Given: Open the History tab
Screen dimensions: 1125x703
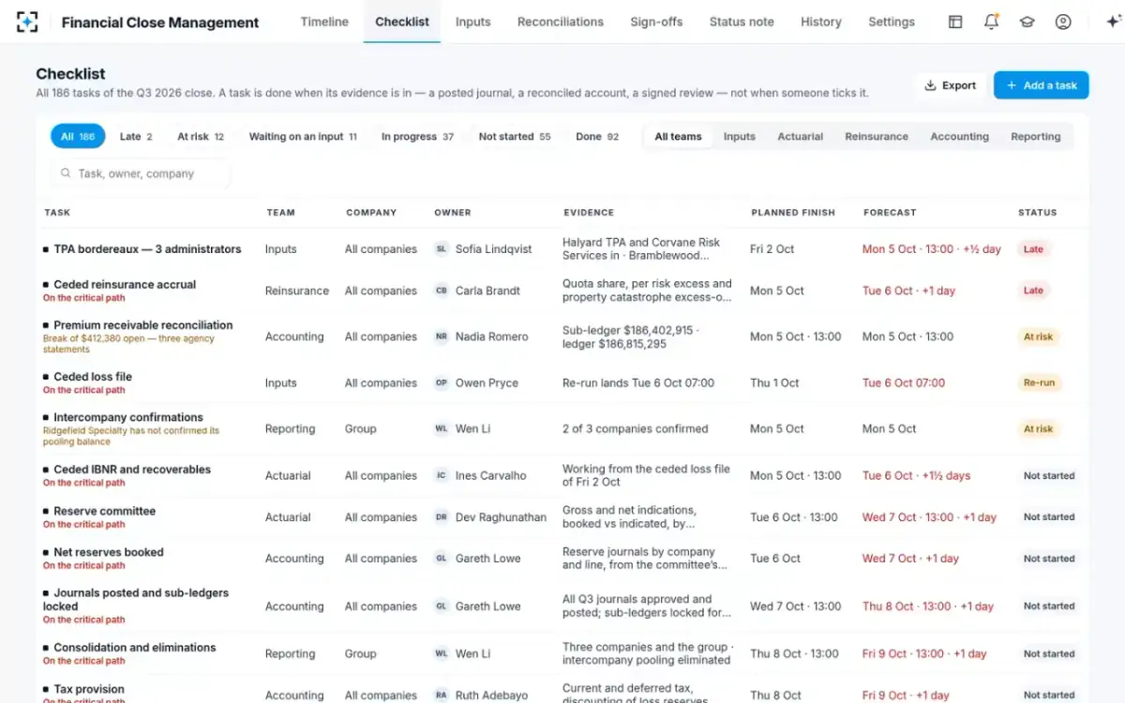Looking at the screenshot, I should (x=821, y=22).
